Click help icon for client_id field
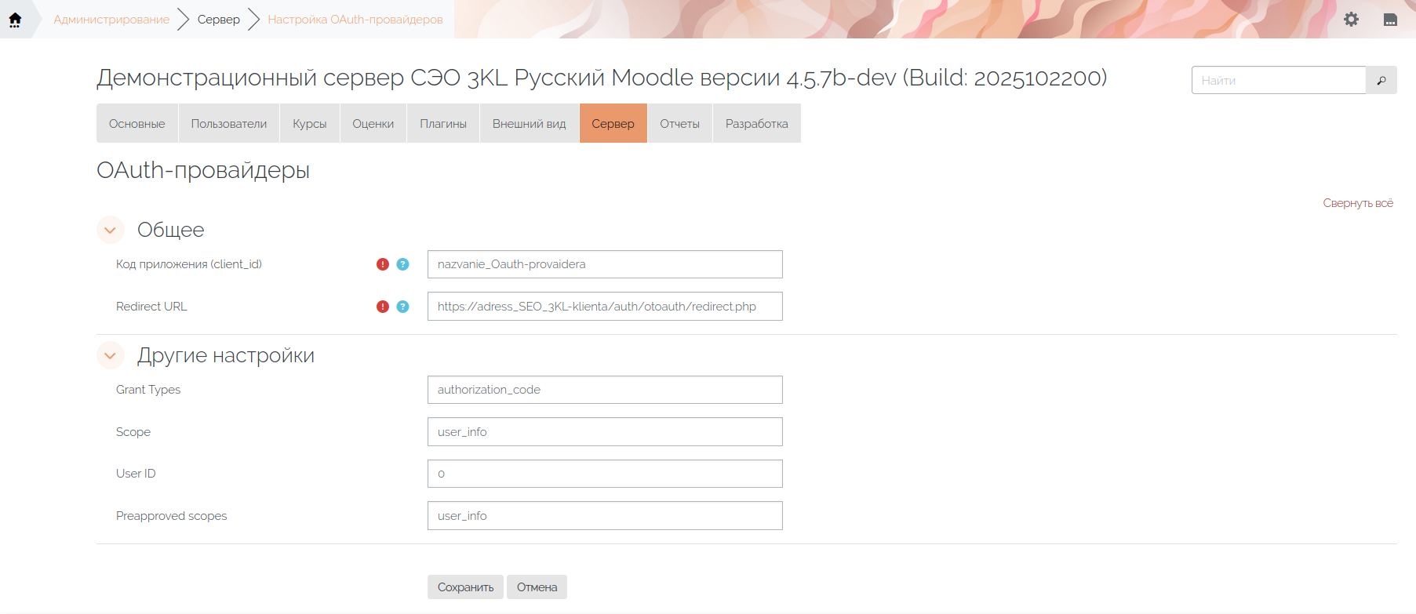 (402, 264)
